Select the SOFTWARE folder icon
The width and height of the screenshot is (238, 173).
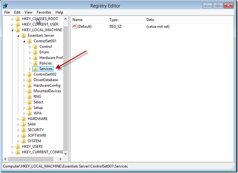click(24, 135)
